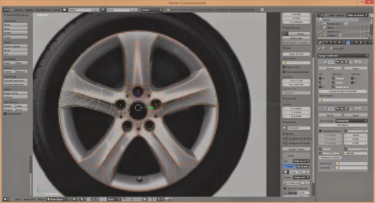This screenshot has height=203, width=375.
Task: Select the rotate manipulator arc icon
Action: (x=101, y=199)
